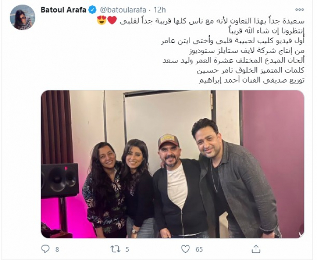Click the reply count 8
317x260 pixels.
pyautogui.click(x=57, y=250)
